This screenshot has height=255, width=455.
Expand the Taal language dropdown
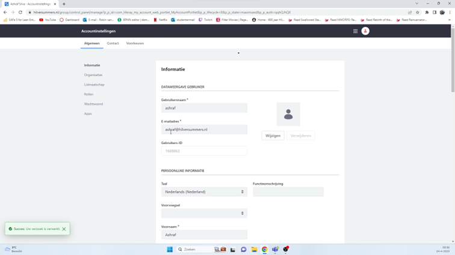coord(204,192)
